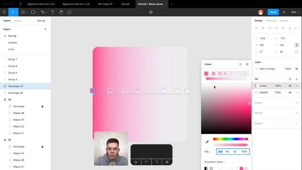302x170 pixels.
Task: Add an effect with plus icon
Action: click(x=297, y=113)
